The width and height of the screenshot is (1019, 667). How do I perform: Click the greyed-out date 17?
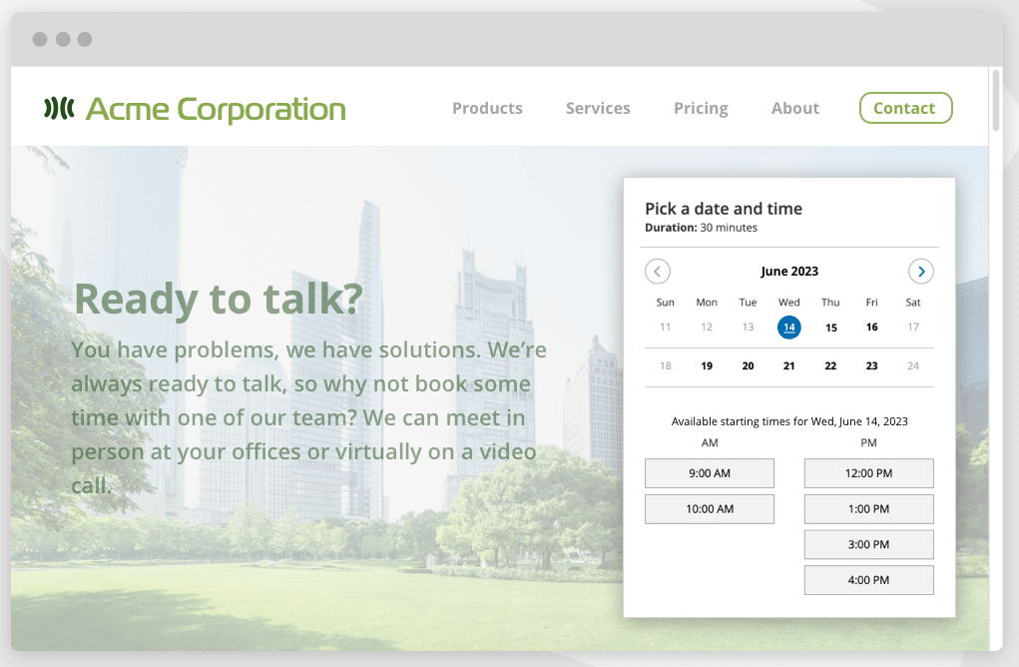913,327
